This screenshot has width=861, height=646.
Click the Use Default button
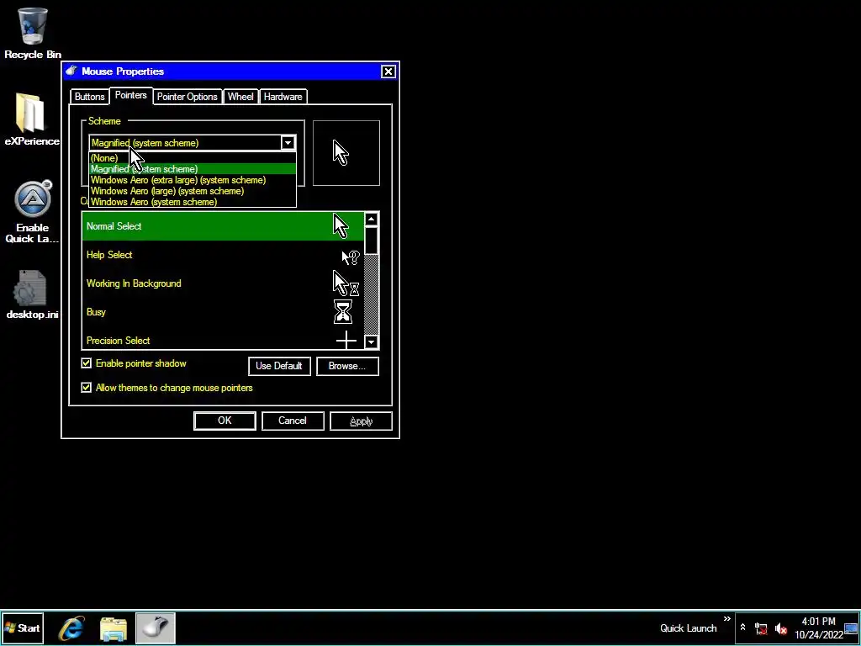279,366
